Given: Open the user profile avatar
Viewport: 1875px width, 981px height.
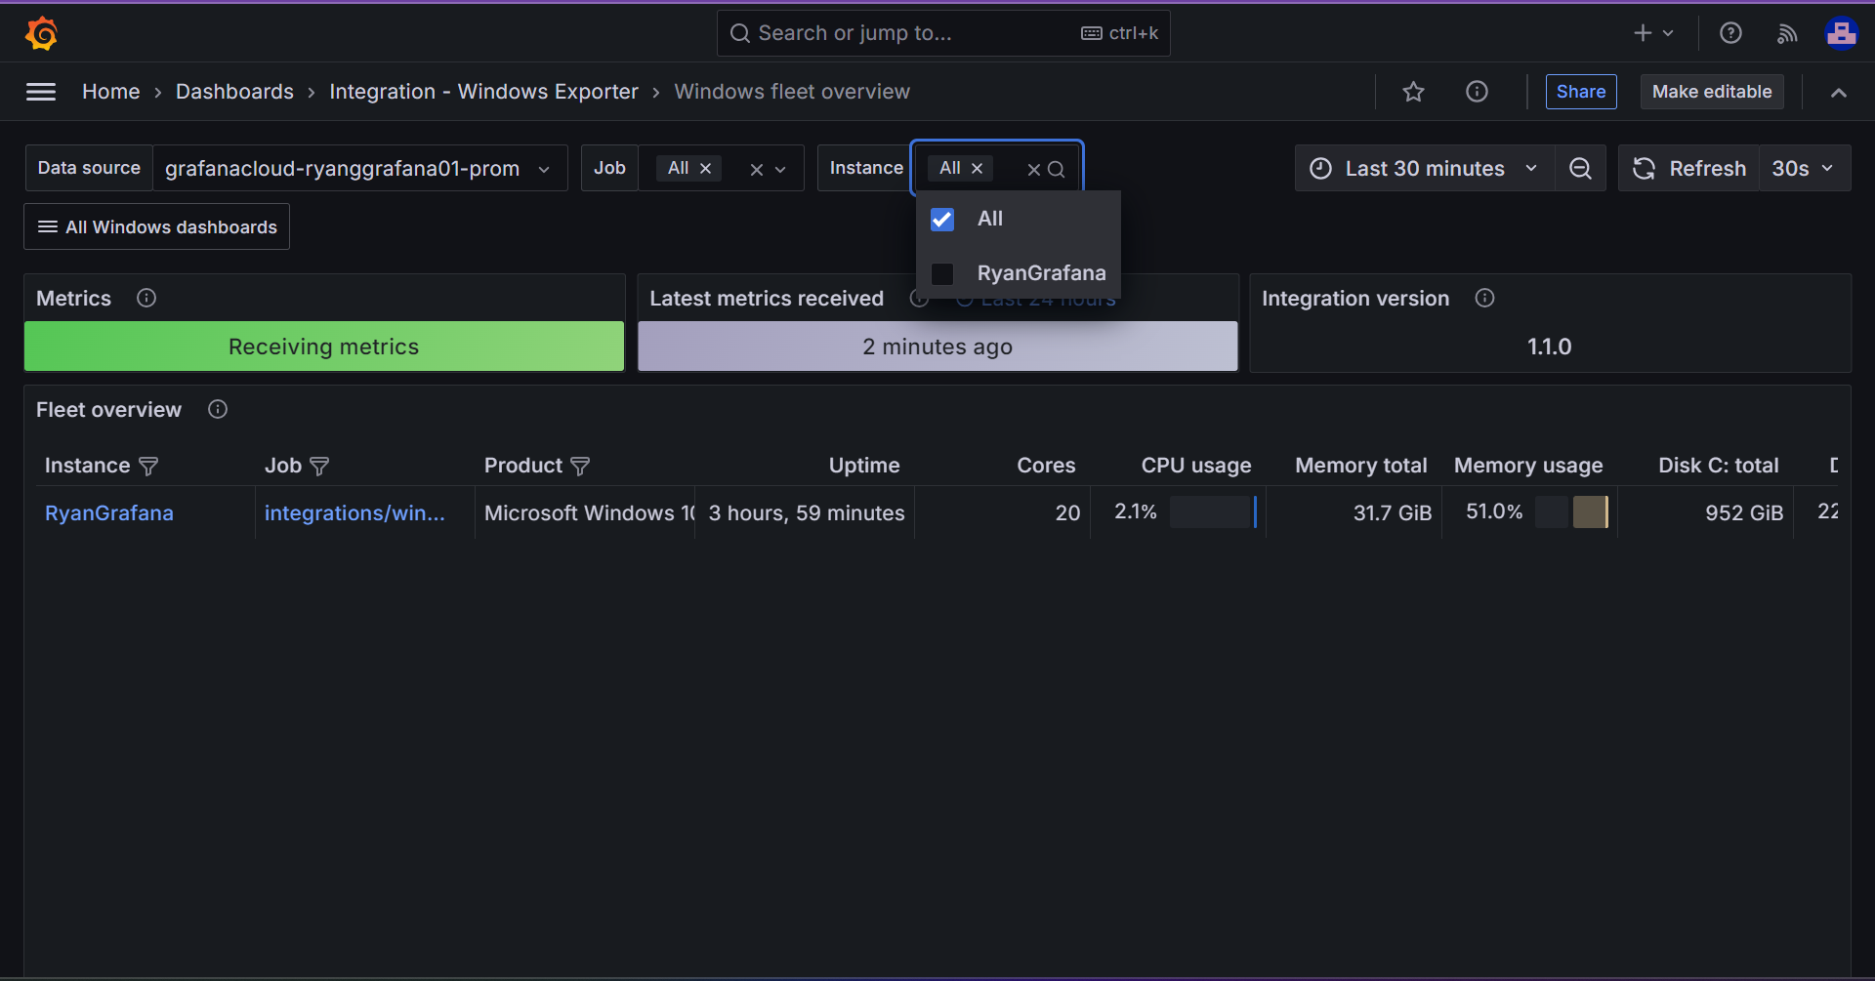Looking at the screenshot, I should tap(1841, 33).
